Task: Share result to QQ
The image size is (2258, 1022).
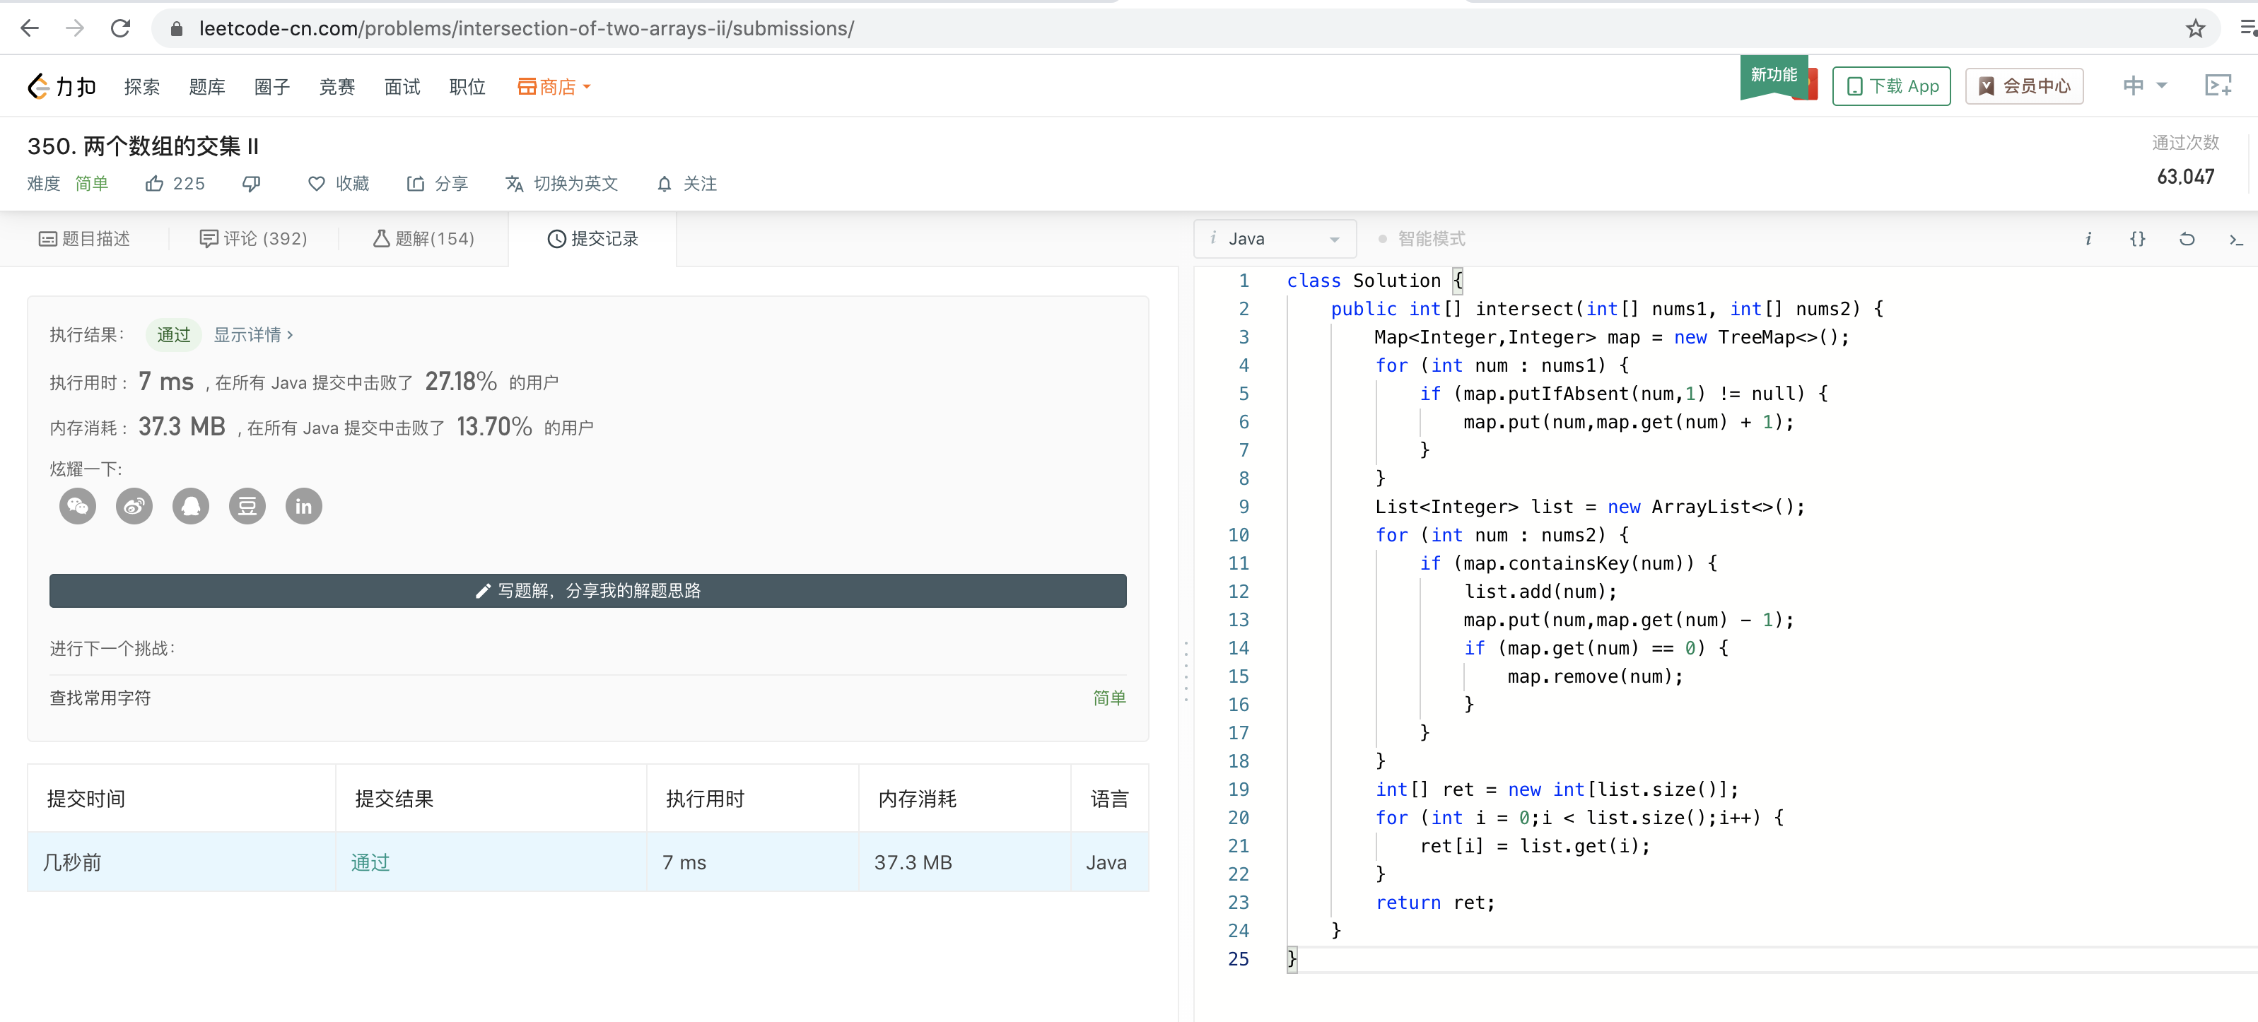Action: [x=191, y=506]
